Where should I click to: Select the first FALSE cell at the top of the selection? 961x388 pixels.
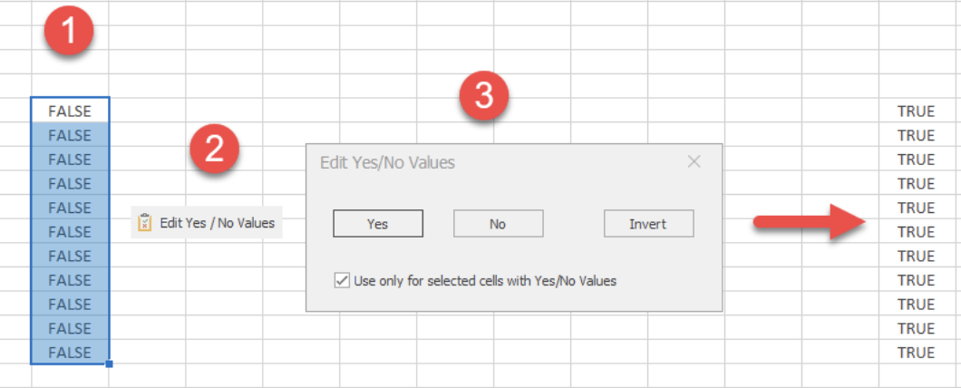(x=70, y=111)
